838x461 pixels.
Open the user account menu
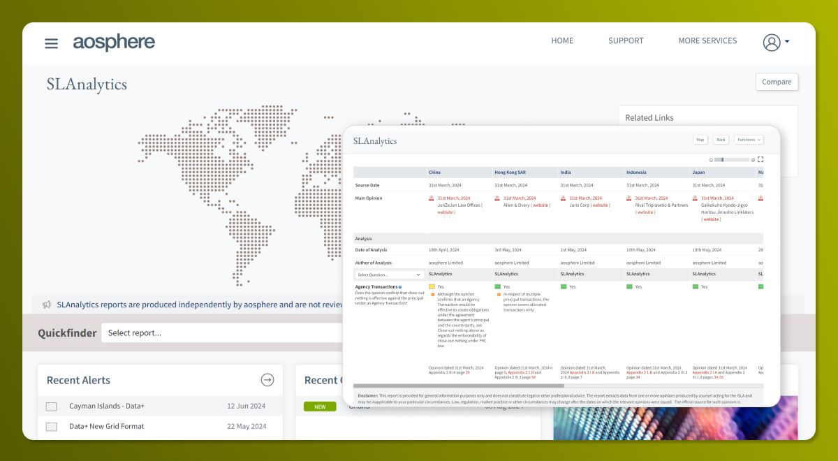point(776,43)
